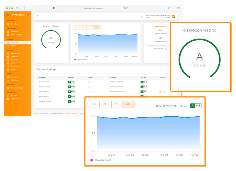Select small 1Y range in dashboard chart
This screenshot has width=236, height=171.
(90, 27)
